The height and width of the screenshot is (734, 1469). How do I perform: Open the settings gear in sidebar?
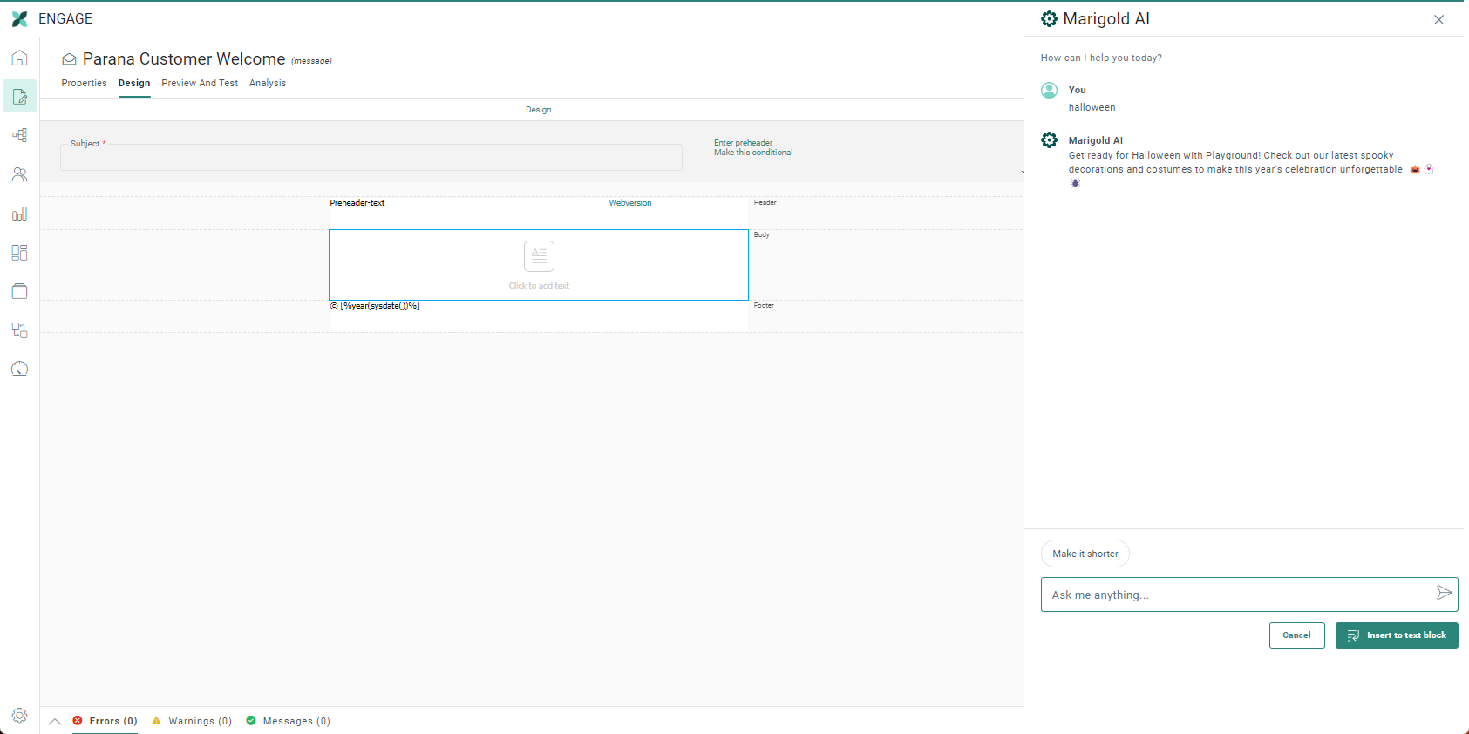(x=19, y=716)
